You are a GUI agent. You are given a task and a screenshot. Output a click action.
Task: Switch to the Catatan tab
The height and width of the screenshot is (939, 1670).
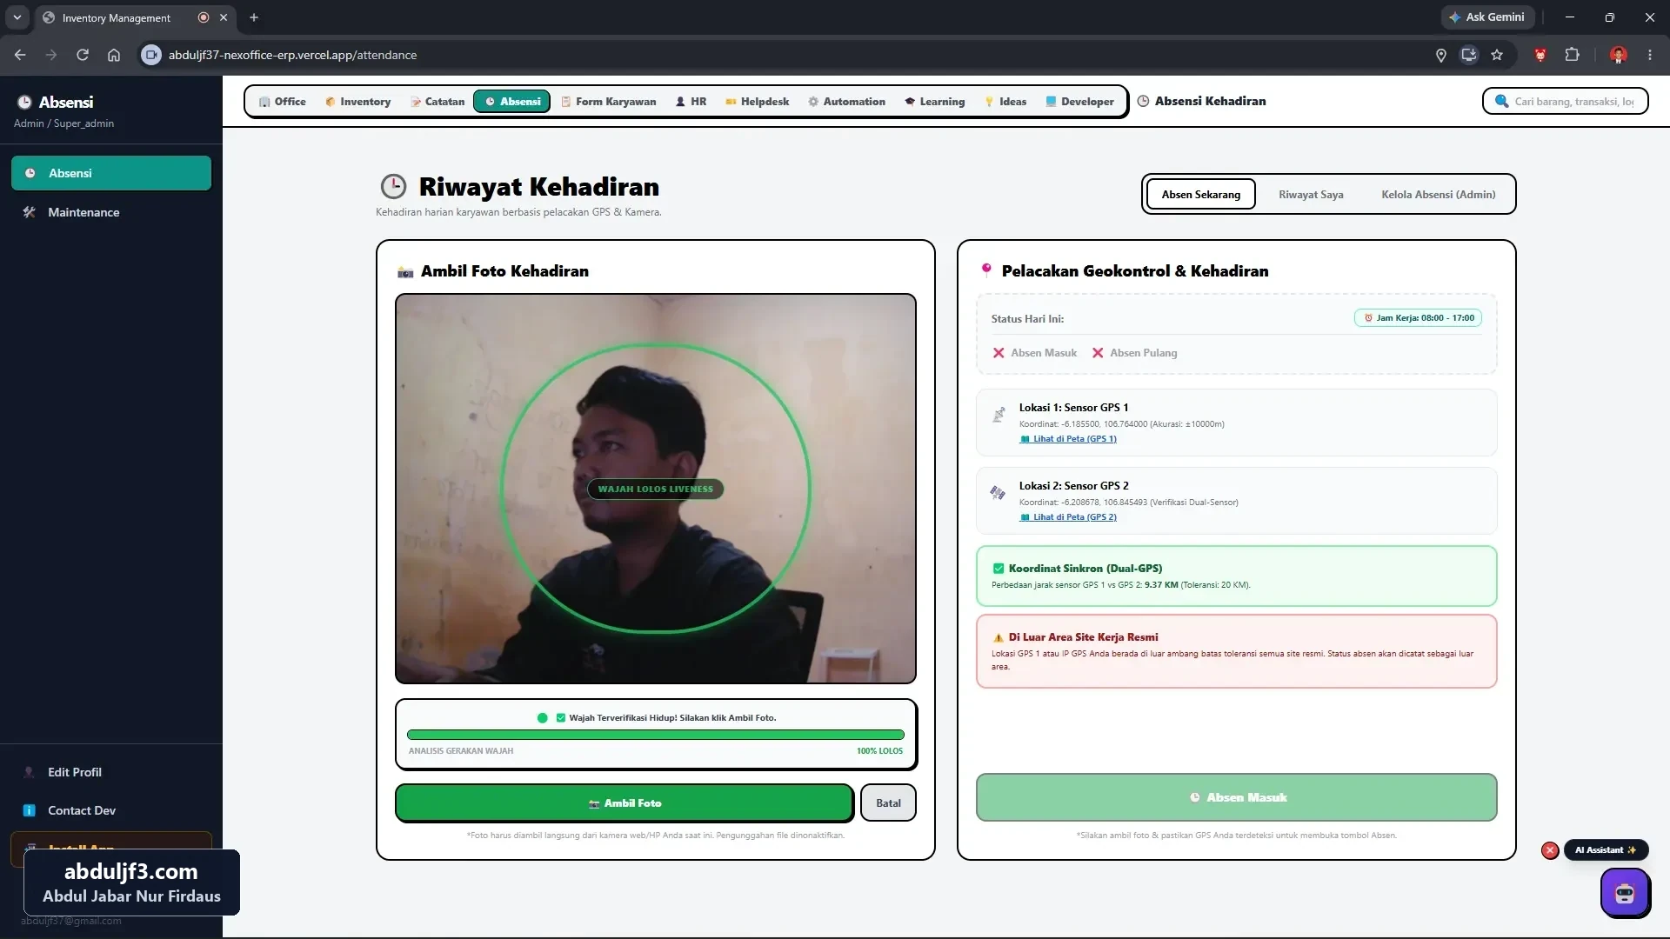pyautogui.click(x=438, y=102)
